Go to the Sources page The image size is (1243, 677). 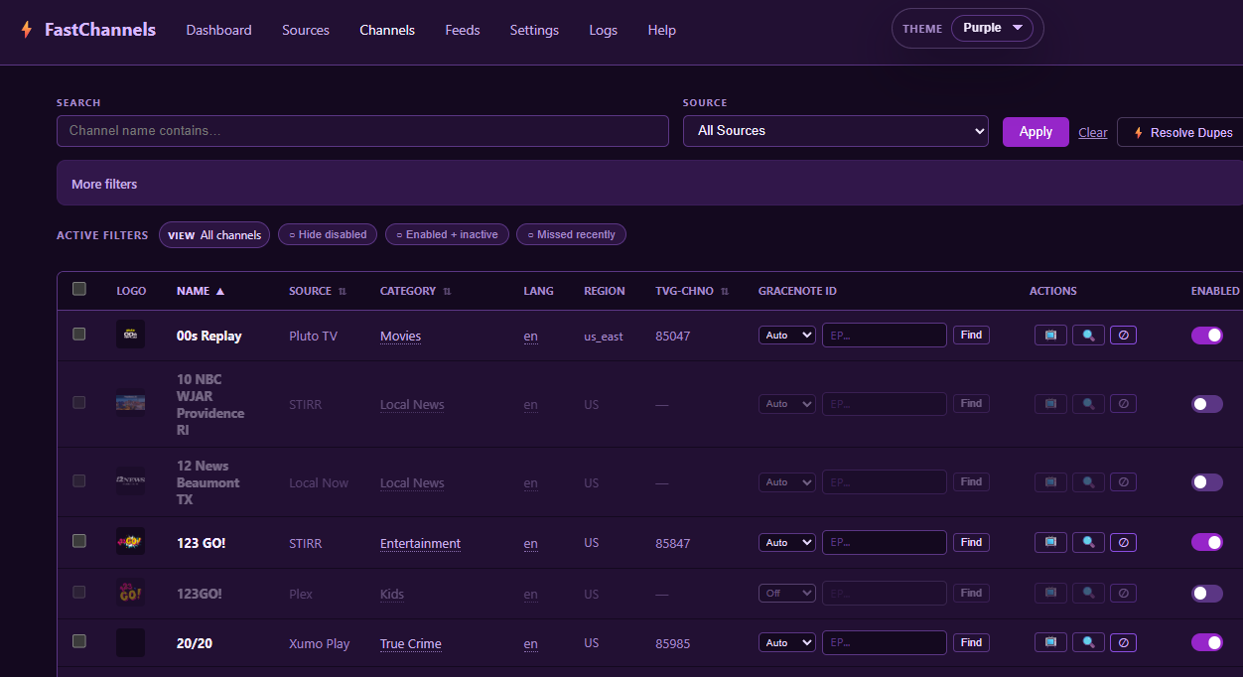tap(305, 30)
